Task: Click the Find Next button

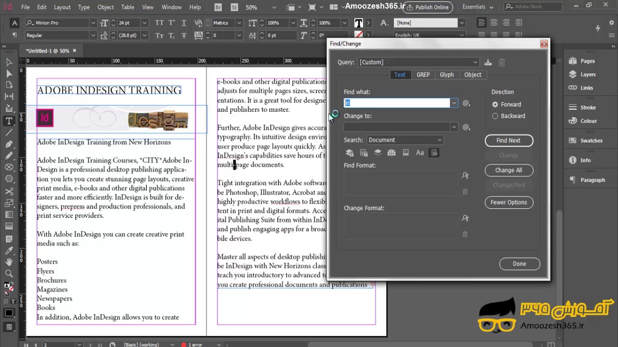Action: (x=509, y=141)
